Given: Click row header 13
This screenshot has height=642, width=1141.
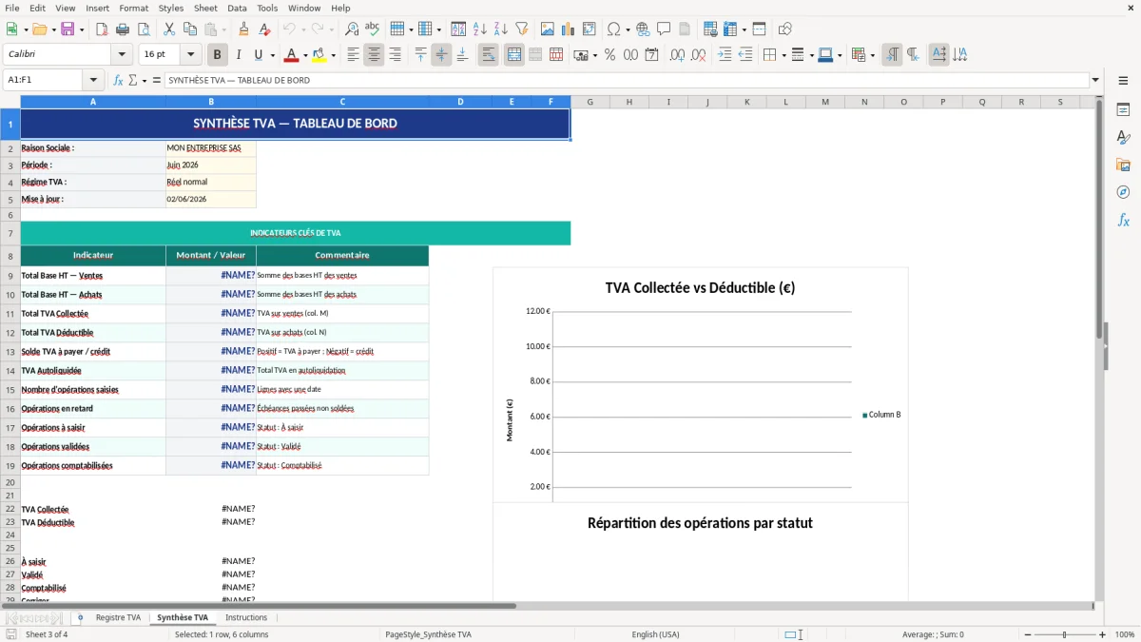Looking at the screenshot, I should 10,352.
